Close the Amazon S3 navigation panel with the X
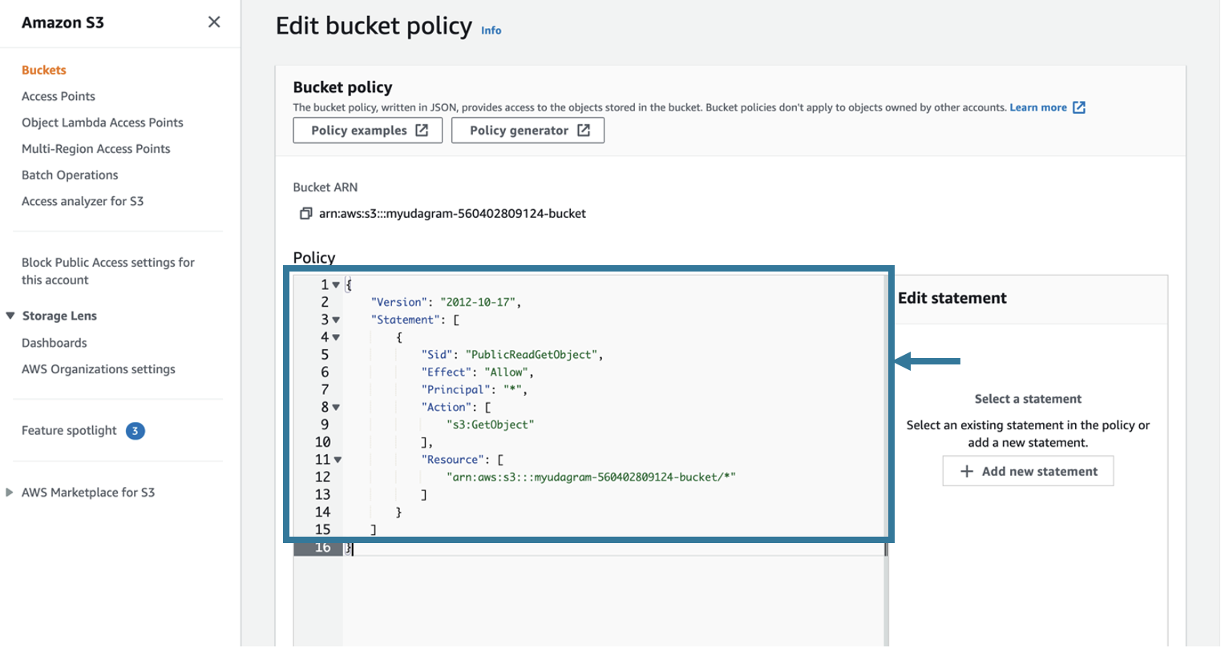This screenshot has width=1225, height=652. [213, 22]
